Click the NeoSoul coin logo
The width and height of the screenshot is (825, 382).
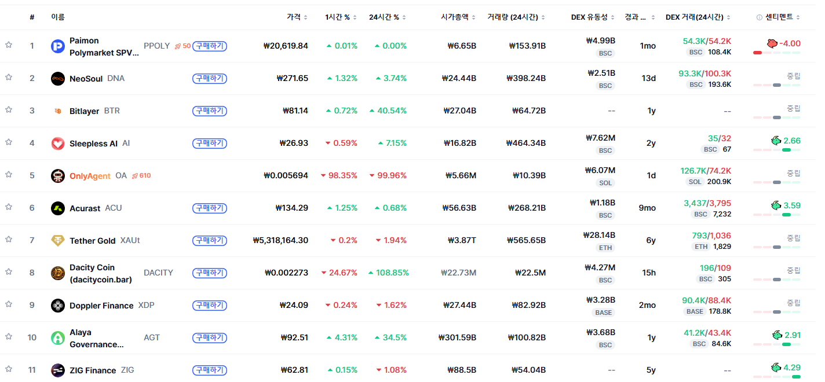[58, 79]
